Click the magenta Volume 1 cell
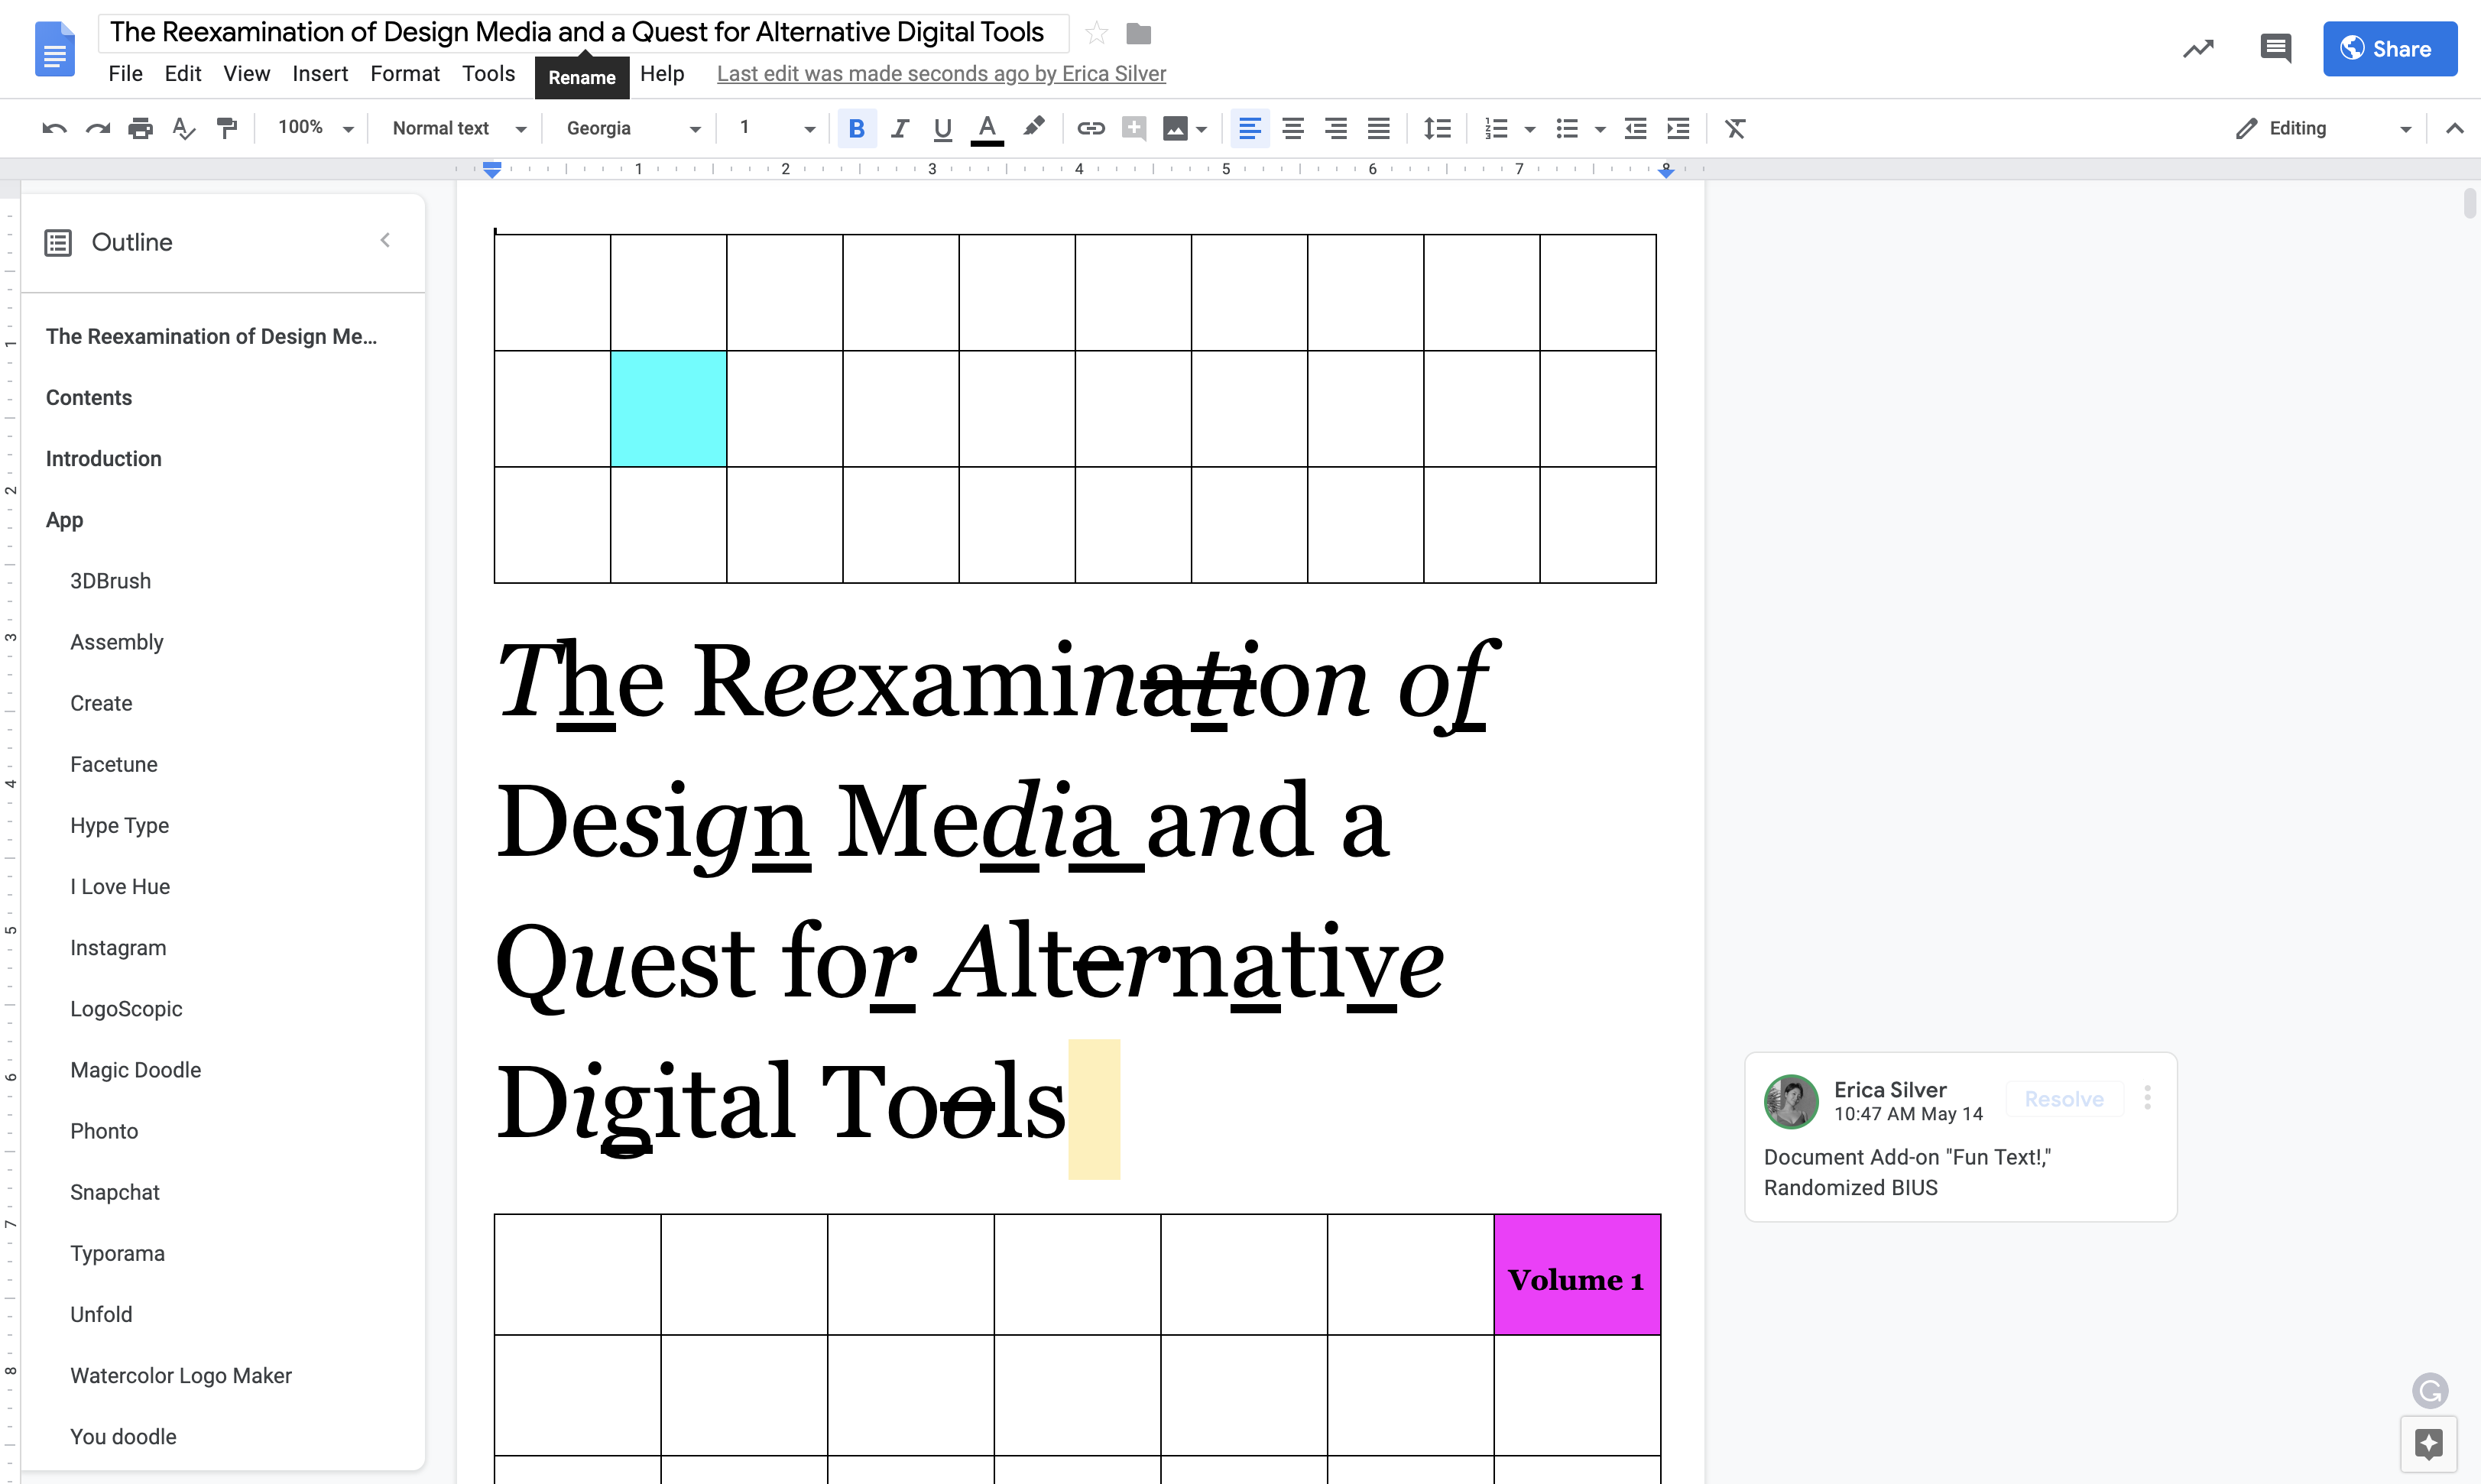Viewport: 2481px width, 1484px height. click(x=1577, y=1275)
